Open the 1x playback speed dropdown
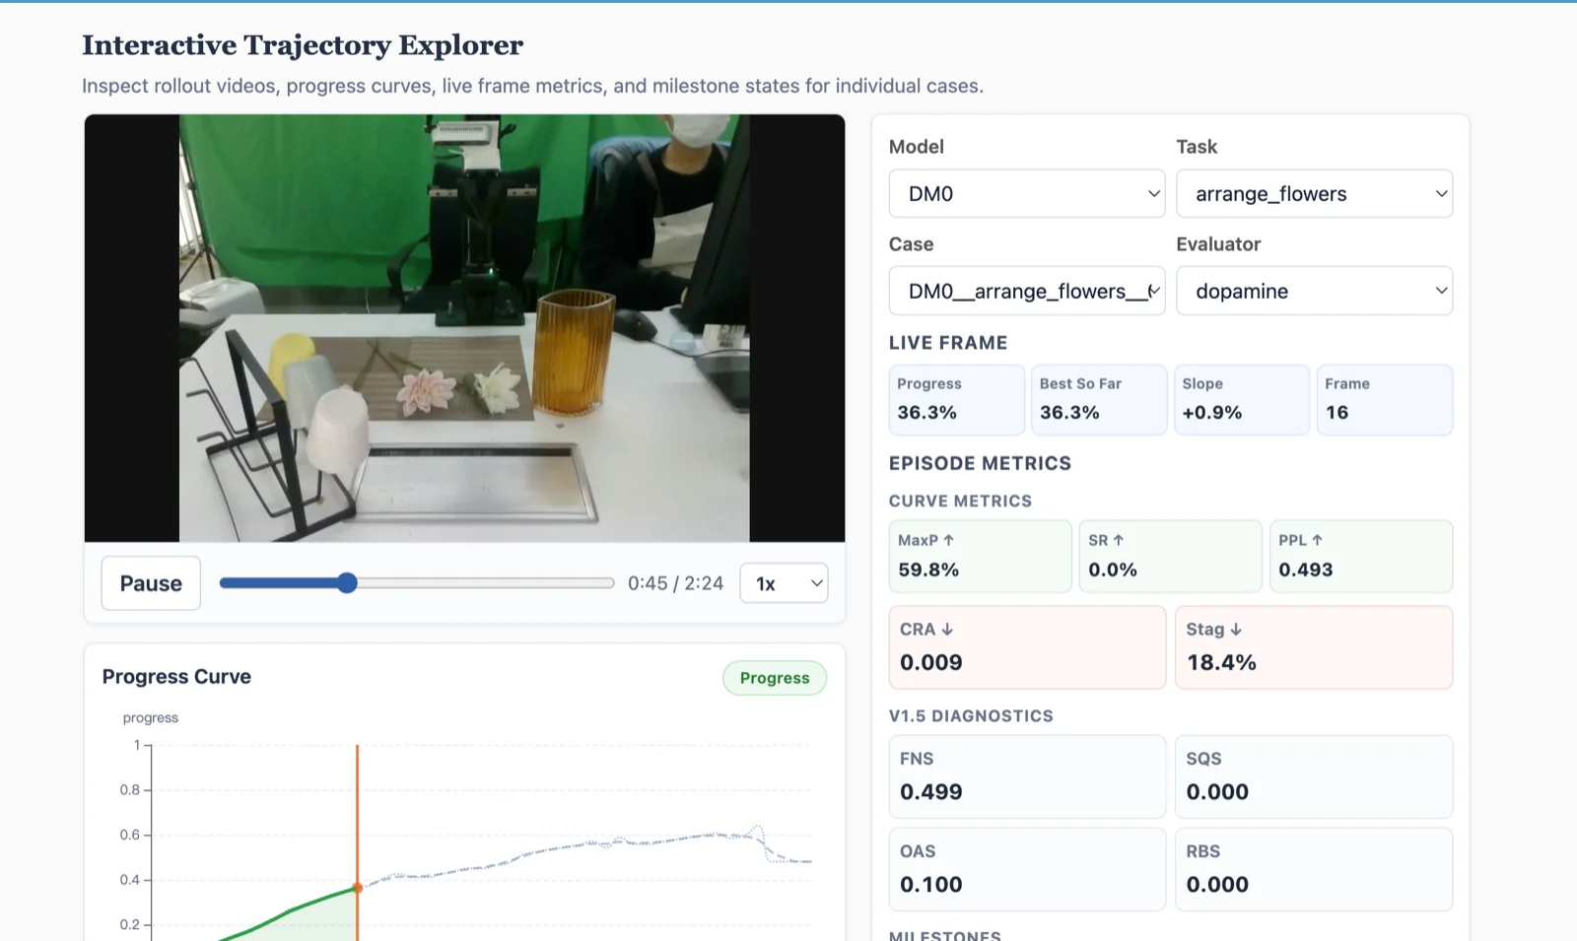 click(784, 583)
